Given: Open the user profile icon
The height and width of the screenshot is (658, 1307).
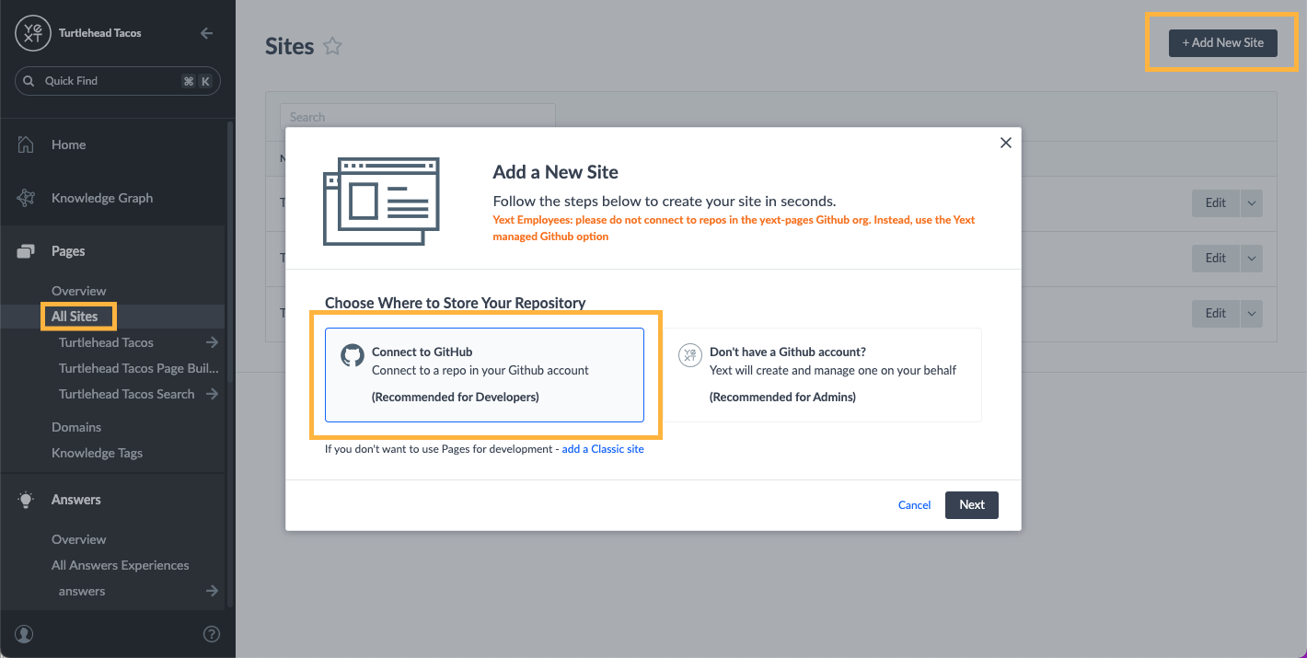Looking at the screenshot, I should 24,633.
